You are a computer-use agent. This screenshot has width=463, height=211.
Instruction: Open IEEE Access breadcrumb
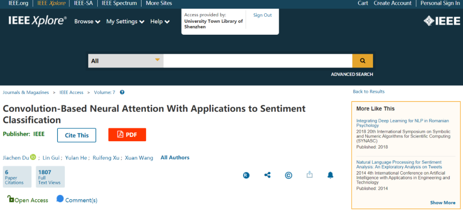[72, 92]
